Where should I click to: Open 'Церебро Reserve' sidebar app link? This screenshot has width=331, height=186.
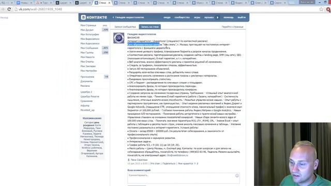(x=89, y=97)
